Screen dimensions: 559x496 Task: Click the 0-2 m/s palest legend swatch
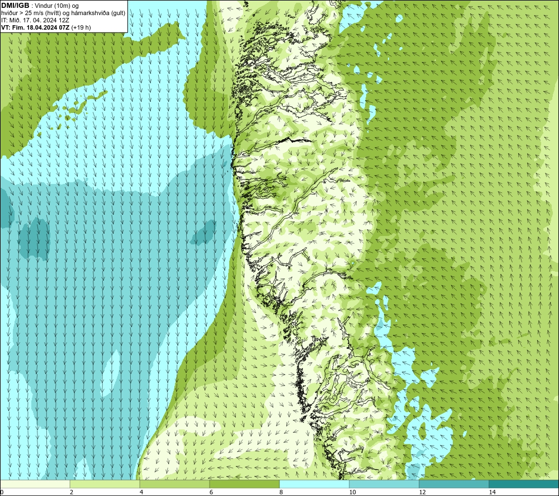pyautogui.click(x=35, y=484)
